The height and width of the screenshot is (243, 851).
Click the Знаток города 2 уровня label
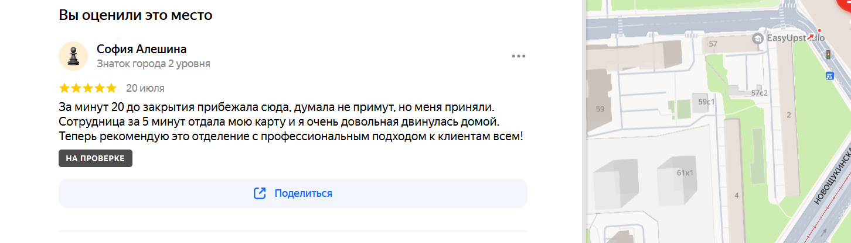[x=154, y=64]
